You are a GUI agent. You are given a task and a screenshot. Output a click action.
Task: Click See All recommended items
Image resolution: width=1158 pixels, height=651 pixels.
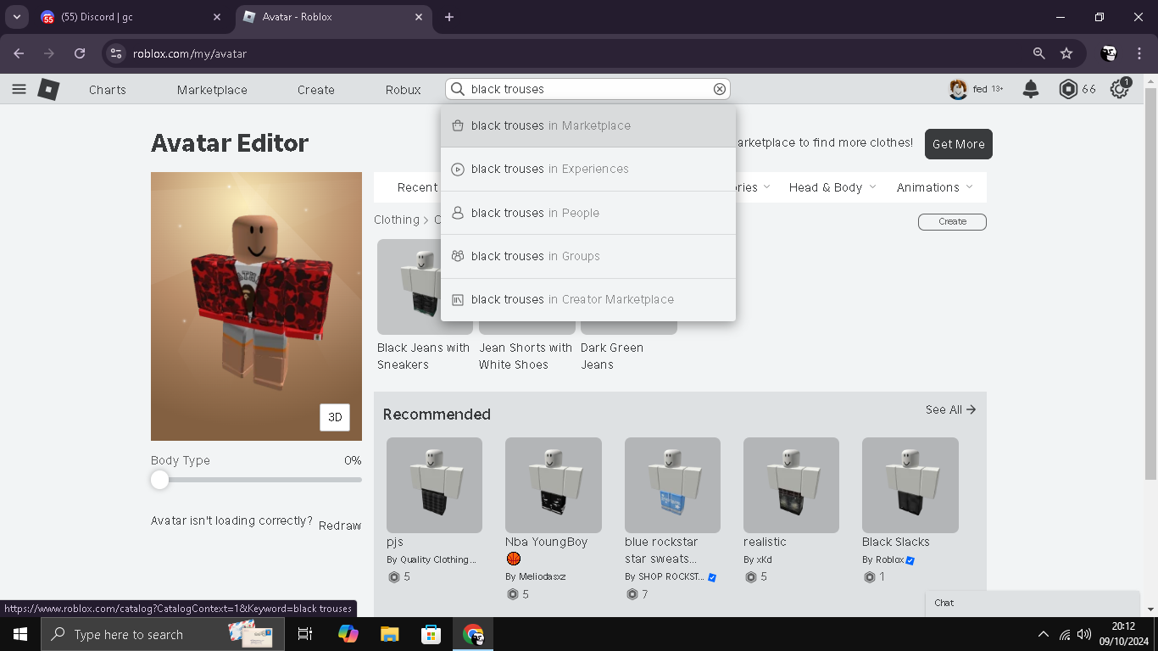950,409
